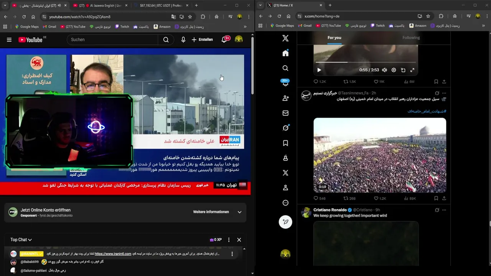Image resolution: width=491 pixels, height=276 pixels.
Task: Open YouTube notifications bell
Action: [x=224, y=39]
